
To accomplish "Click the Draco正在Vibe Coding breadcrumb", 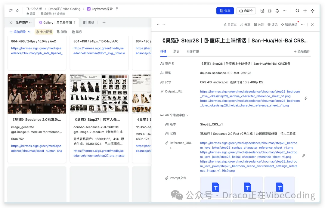I will coord(64,9).
